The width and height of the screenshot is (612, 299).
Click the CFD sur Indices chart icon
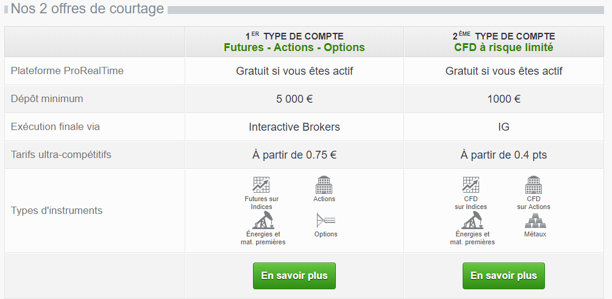[471, 185]
